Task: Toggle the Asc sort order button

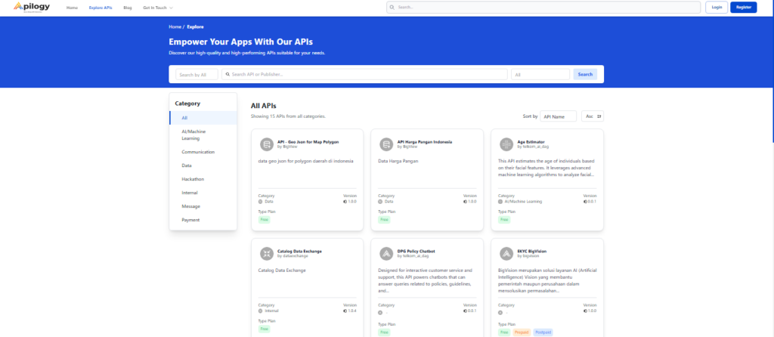Action: coord(593,116)
